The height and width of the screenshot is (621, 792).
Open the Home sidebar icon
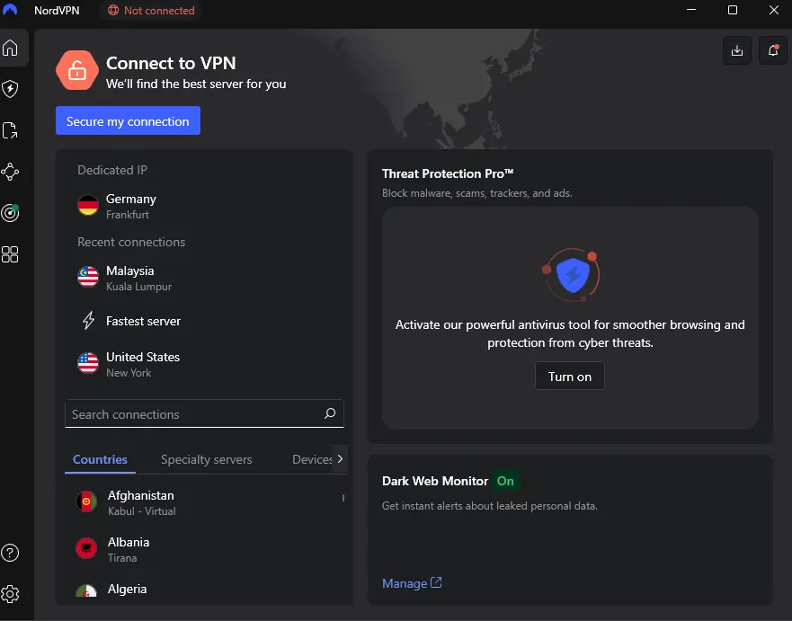(x=10, y=48)
